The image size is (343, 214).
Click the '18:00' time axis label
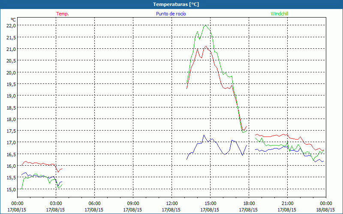pos(249,204)
